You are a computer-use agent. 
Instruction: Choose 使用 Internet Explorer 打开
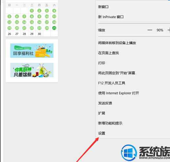click(133, 93)
